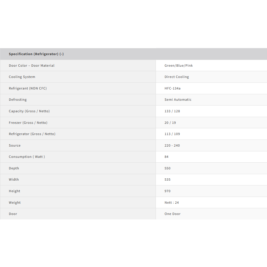Image resolution: width=267 pixels, height=267 pixels.
Task: Select the 220 - 240 source value
Action: coord(172,145)
